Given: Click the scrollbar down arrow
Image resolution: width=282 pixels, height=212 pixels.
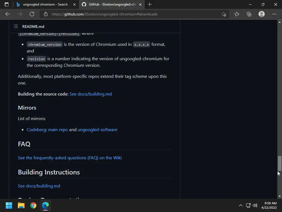Looking at the screenshot, I should (x=280, y=196).
